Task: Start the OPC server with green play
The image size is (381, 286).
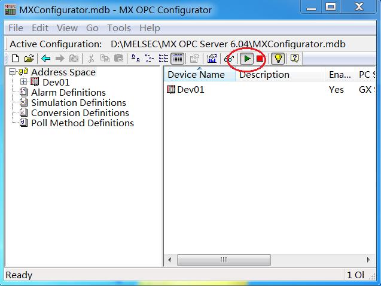Action: click(247, 59)
